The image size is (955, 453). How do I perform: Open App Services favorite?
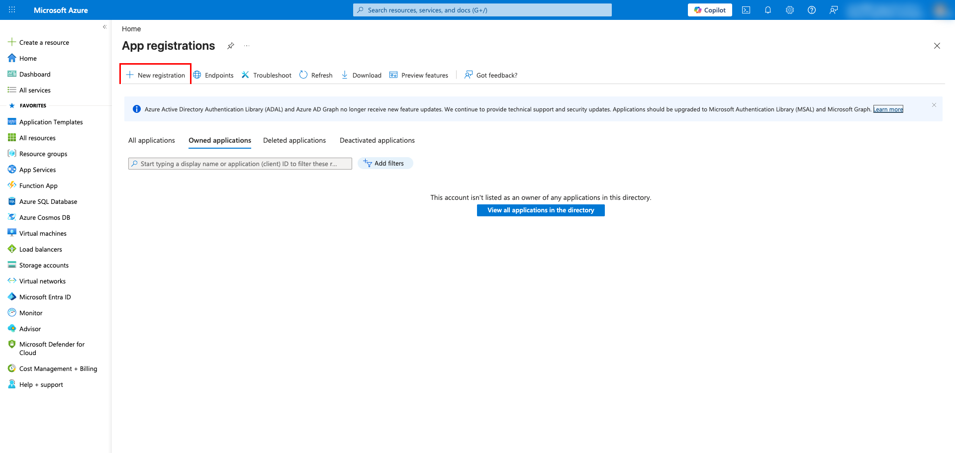coord(37,170)
